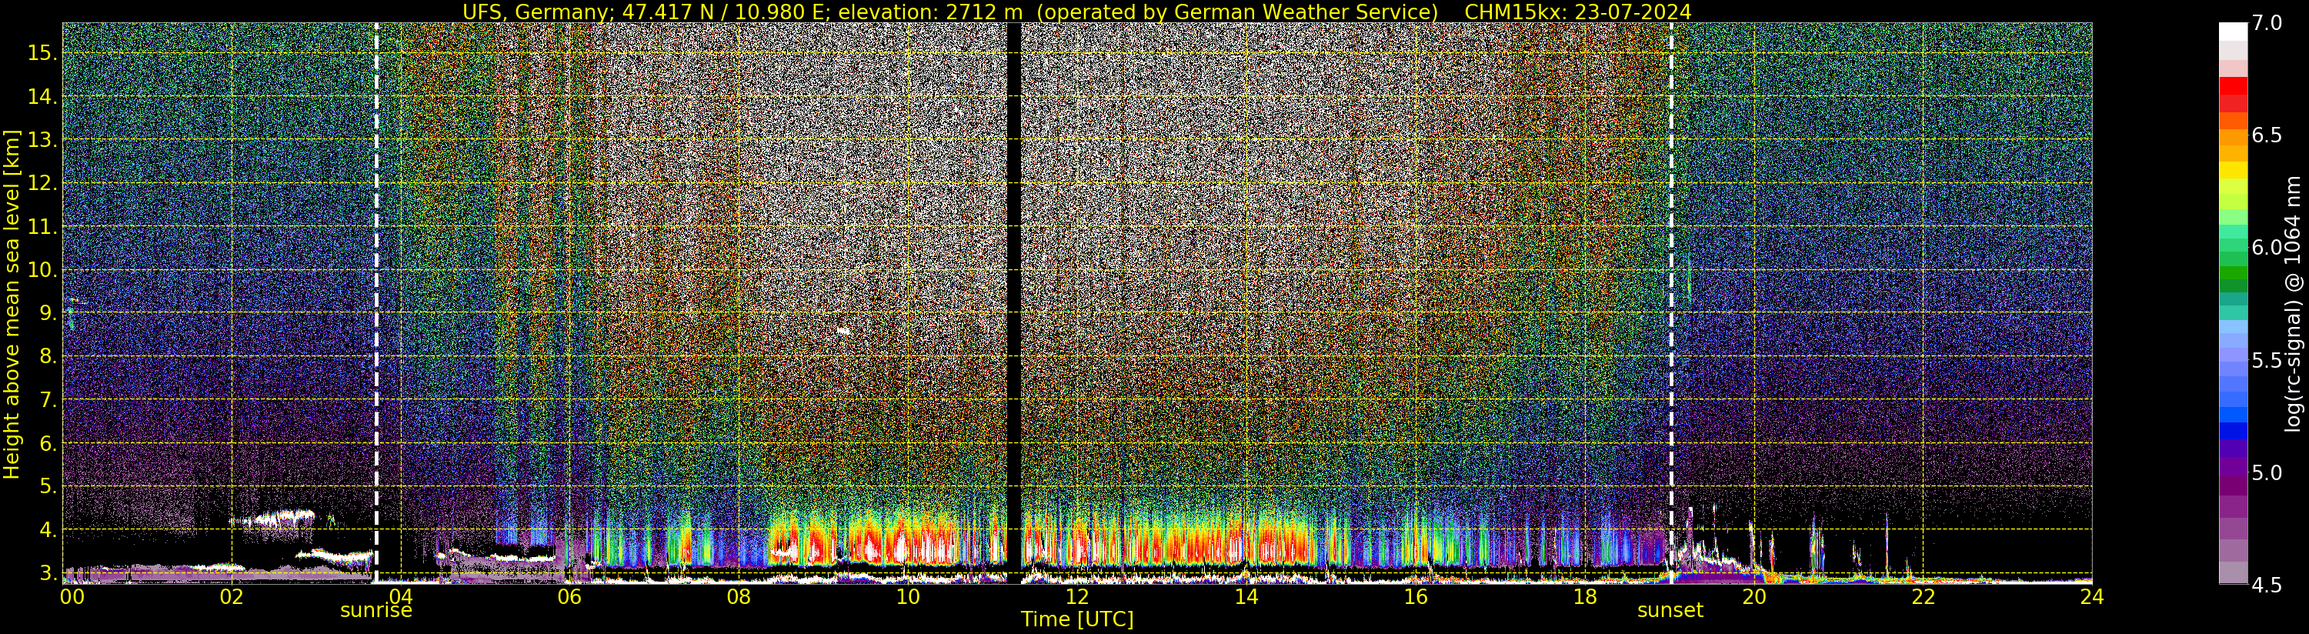
Task: Click the y-axis tick label '8.'
Action: point(48,357)
